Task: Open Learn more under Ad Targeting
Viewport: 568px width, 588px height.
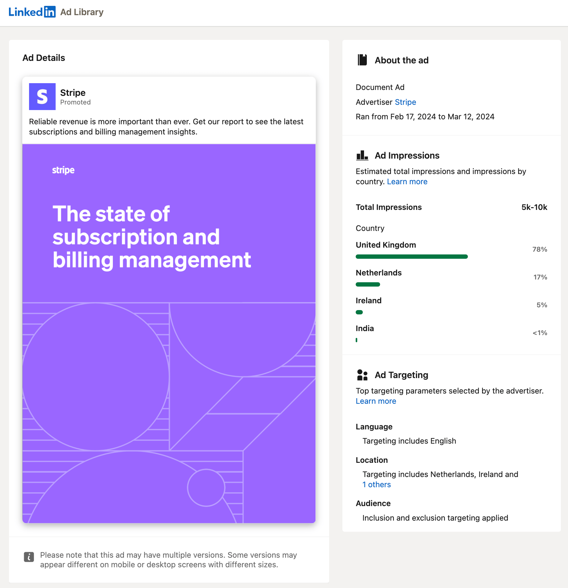Action: pyautogui.click(x=376, y=401)
